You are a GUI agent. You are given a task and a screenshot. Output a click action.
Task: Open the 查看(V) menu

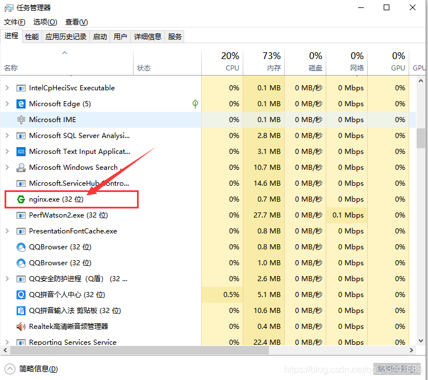pyautogui.click(x=76, y=22)
